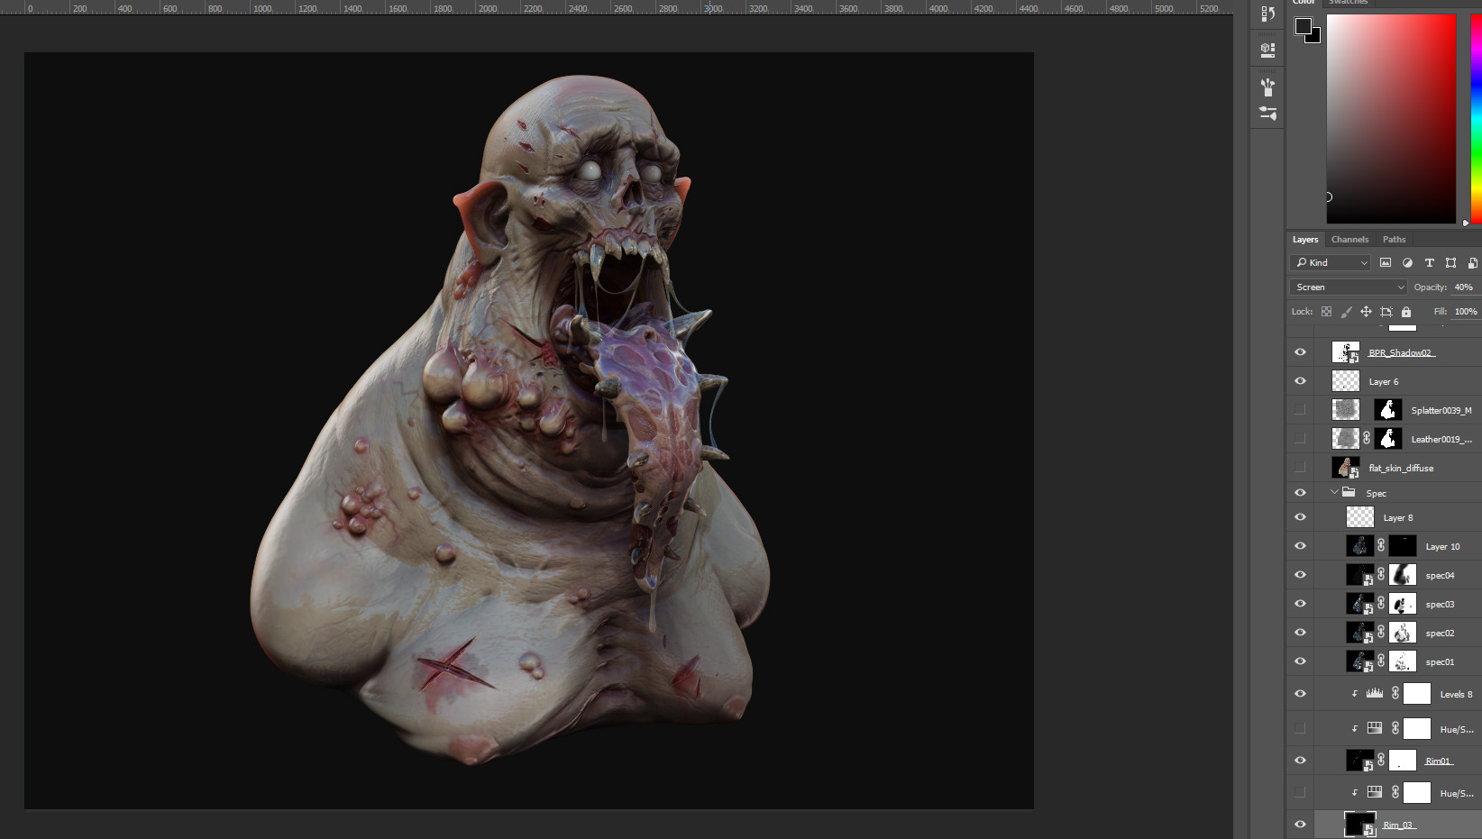Click the Fill 100% field

(1466, 311)
